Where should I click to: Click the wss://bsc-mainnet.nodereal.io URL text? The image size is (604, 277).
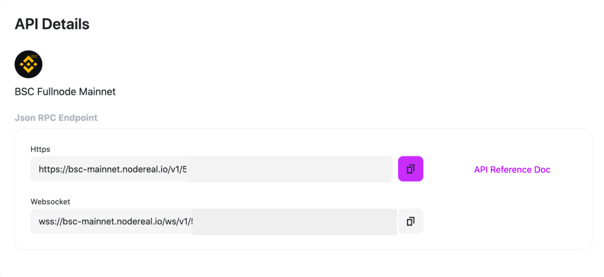click(115, 222)
